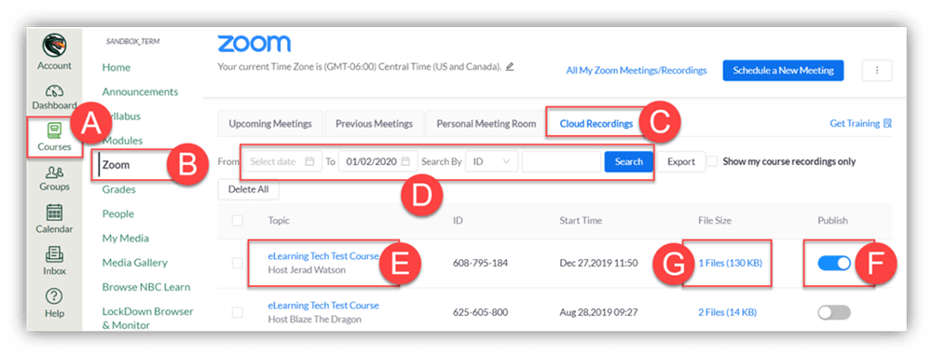Open the Help question mark icon

[54, 295]
